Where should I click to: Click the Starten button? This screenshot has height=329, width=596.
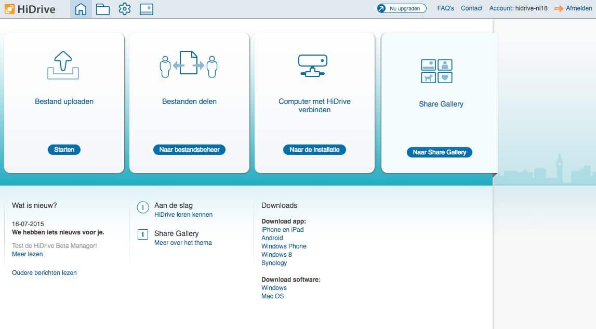pyautogui.click(x=64, y=150)
